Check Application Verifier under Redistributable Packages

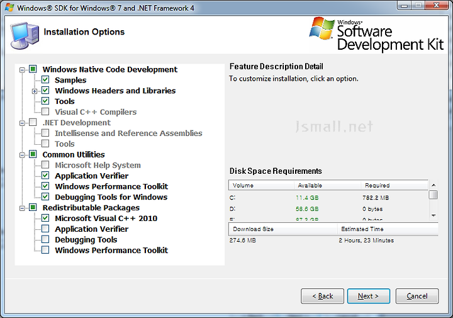[45, 229]
